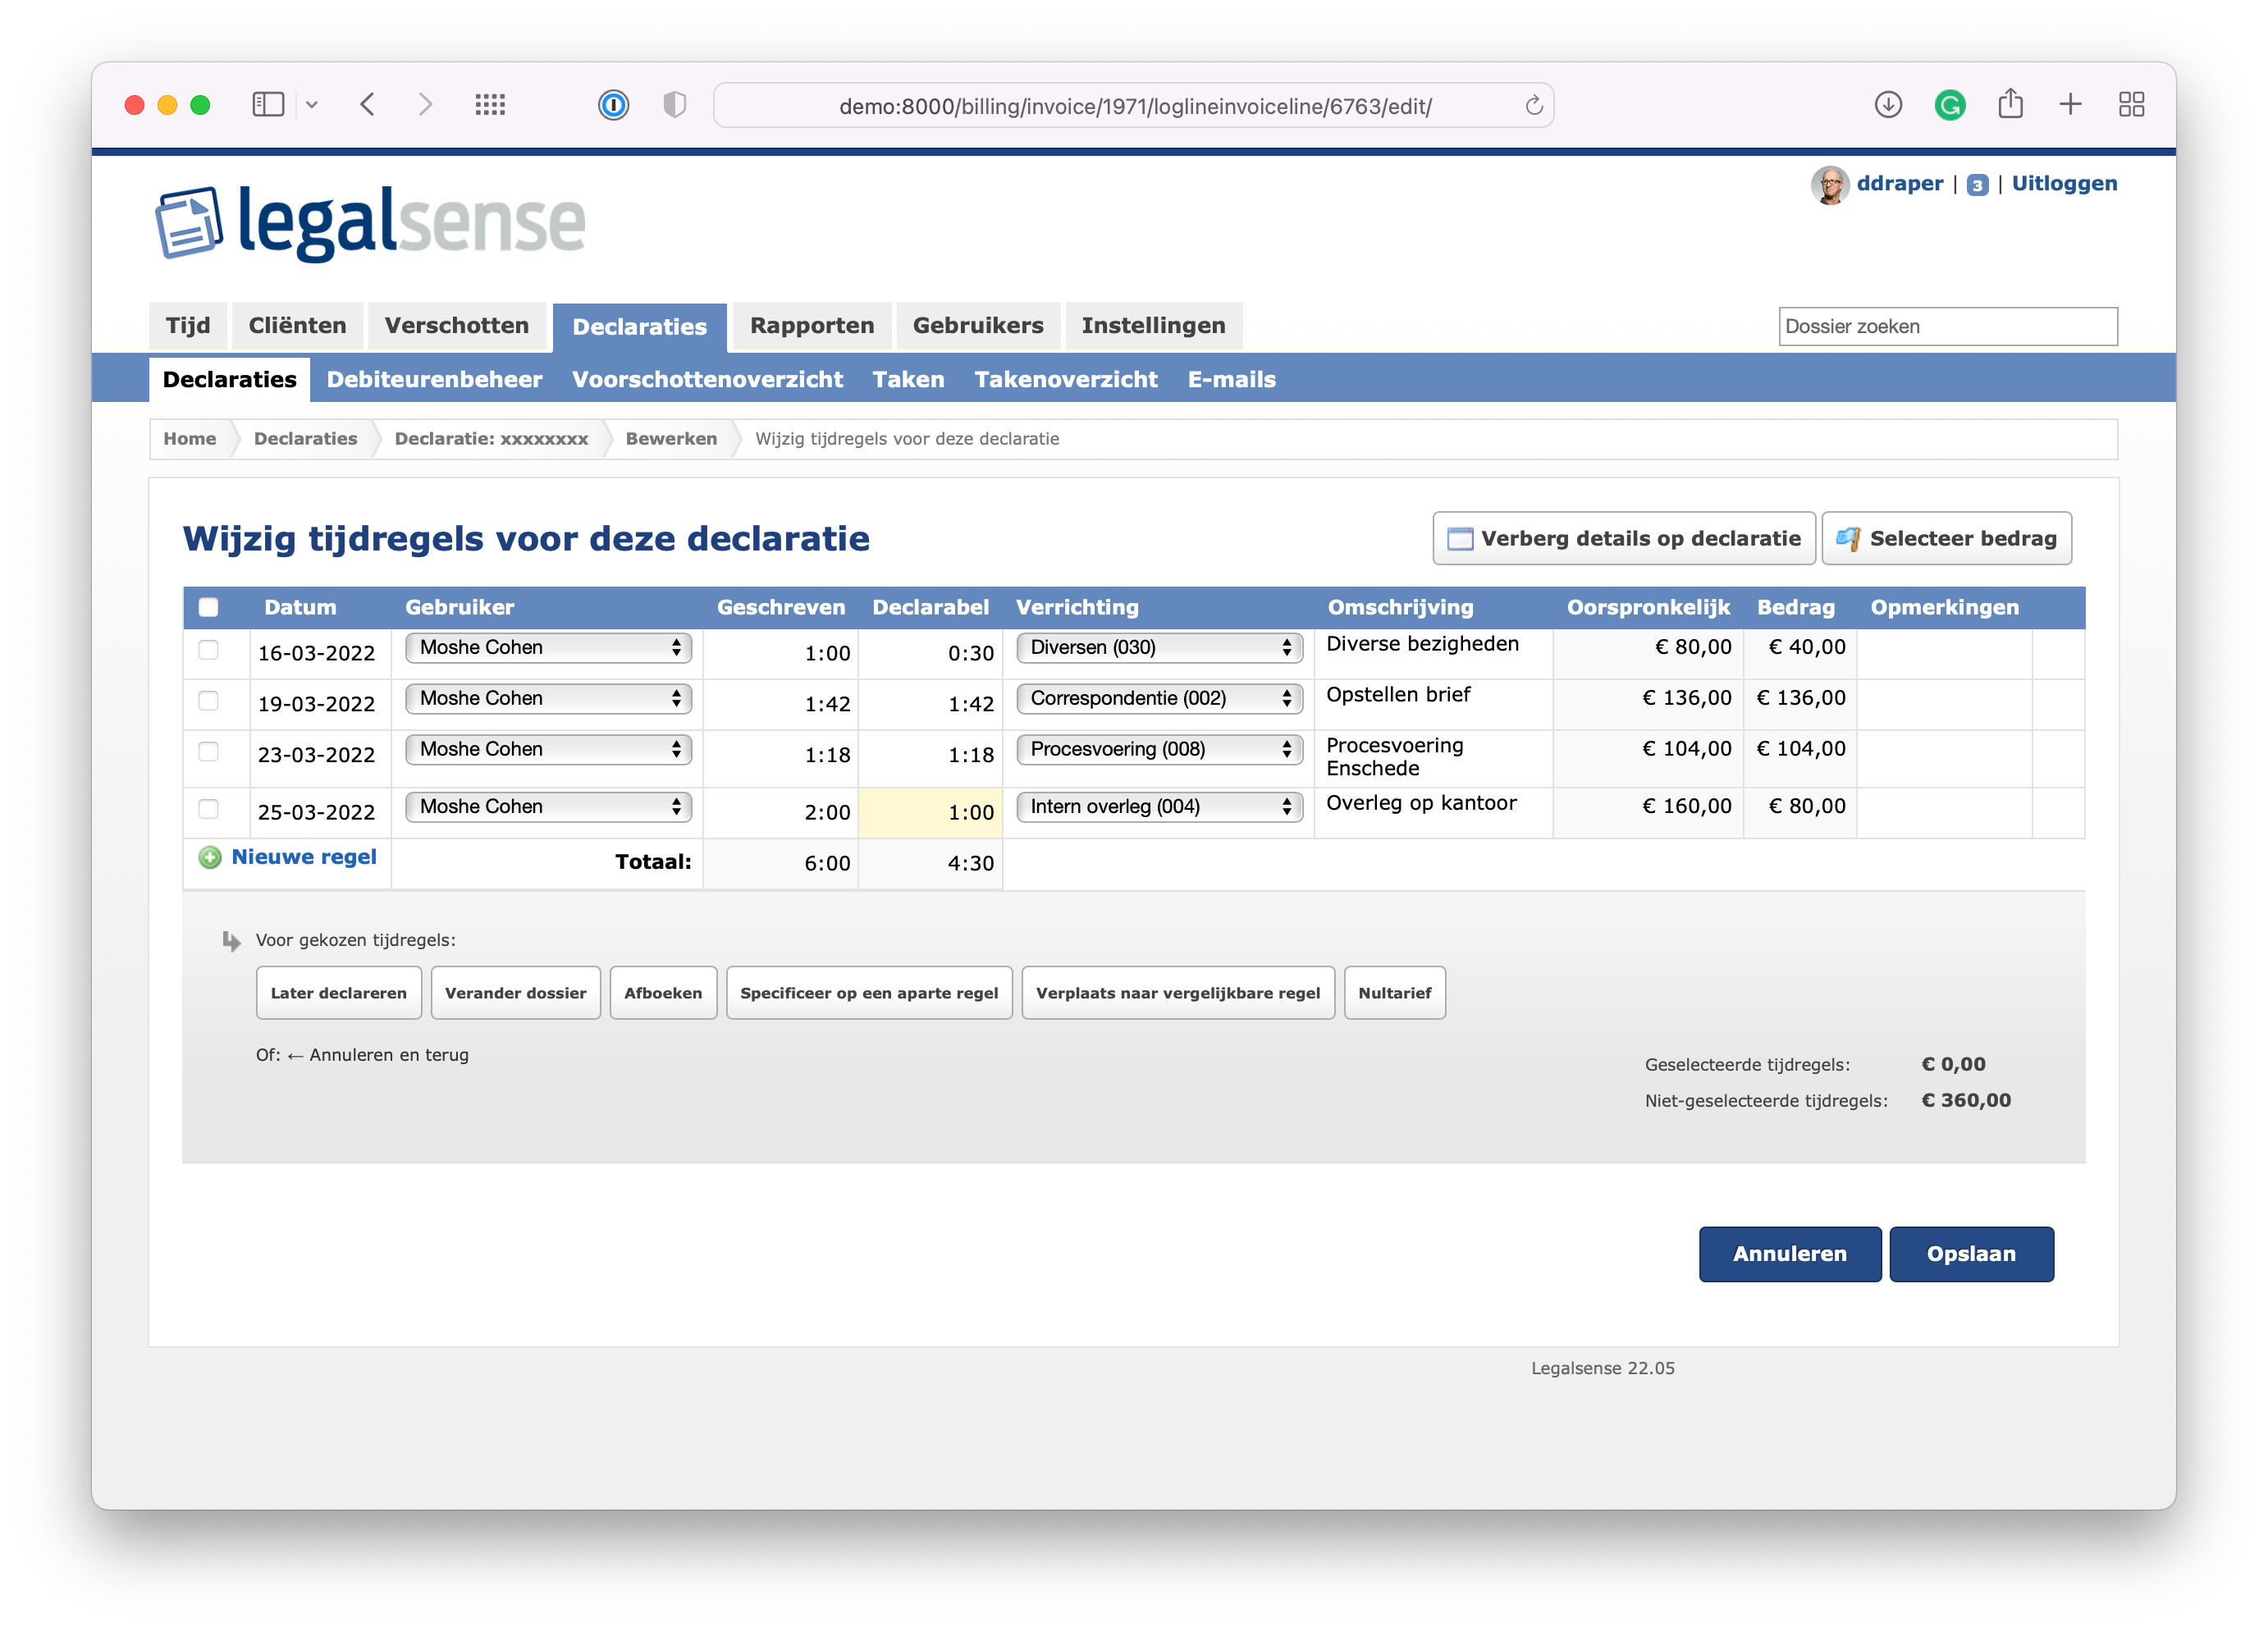Click the 1Password extension icon

[613, 105]
